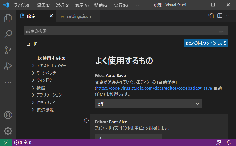Click the よく使用するもの heading

pos(124,61)
